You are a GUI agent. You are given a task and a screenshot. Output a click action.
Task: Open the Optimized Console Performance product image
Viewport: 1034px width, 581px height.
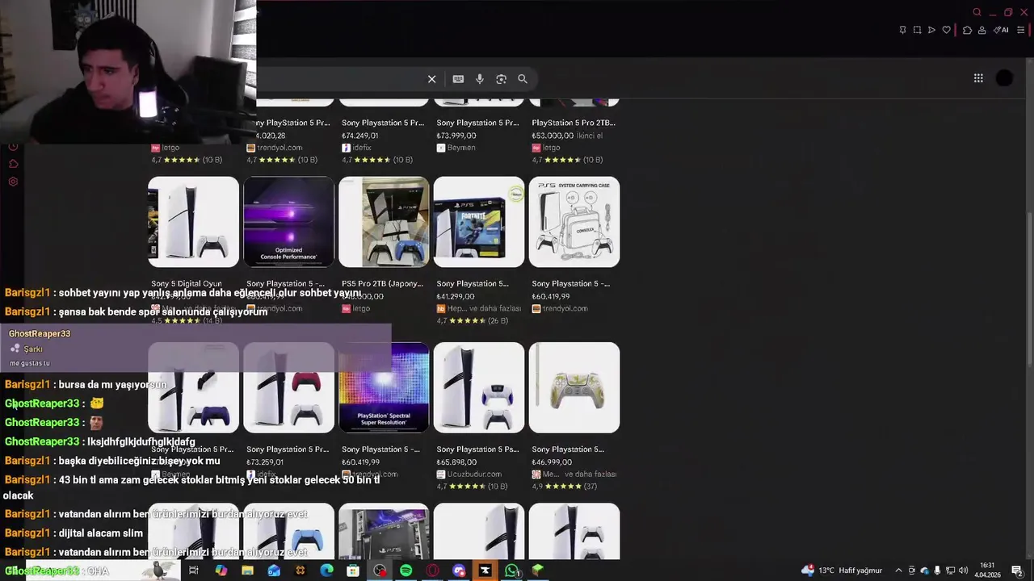[x=288, y=222]
